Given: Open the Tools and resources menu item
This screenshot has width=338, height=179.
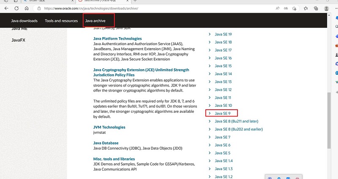Looking at the screenshot, I should (61, 21).
